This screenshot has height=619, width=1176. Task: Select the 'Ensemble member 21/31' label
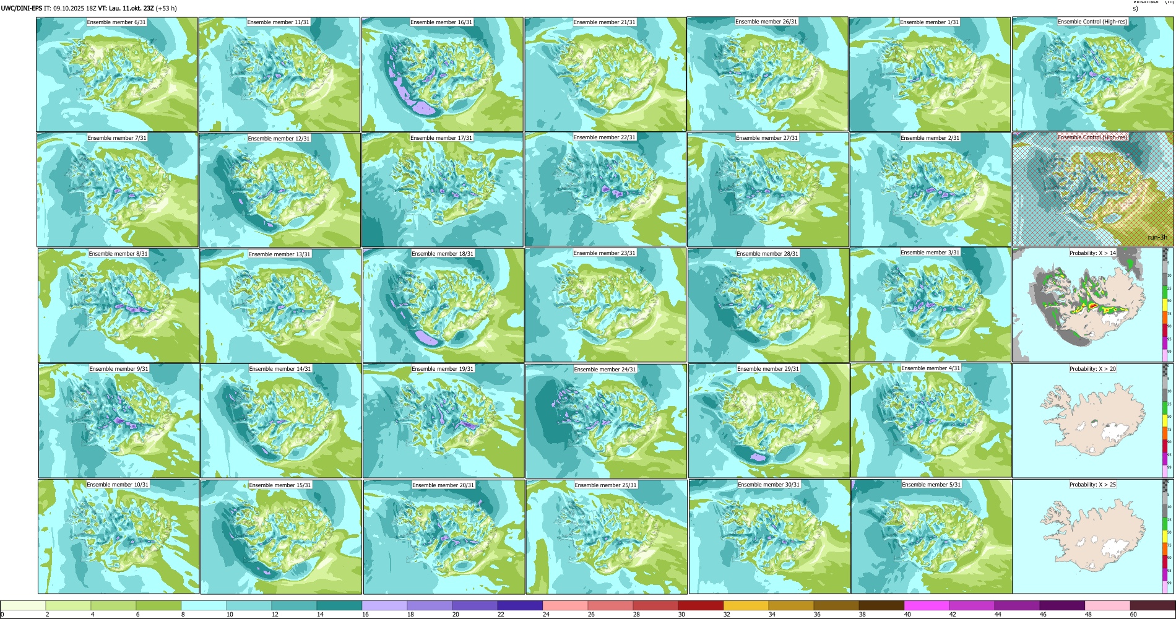[x=604, y=22]
